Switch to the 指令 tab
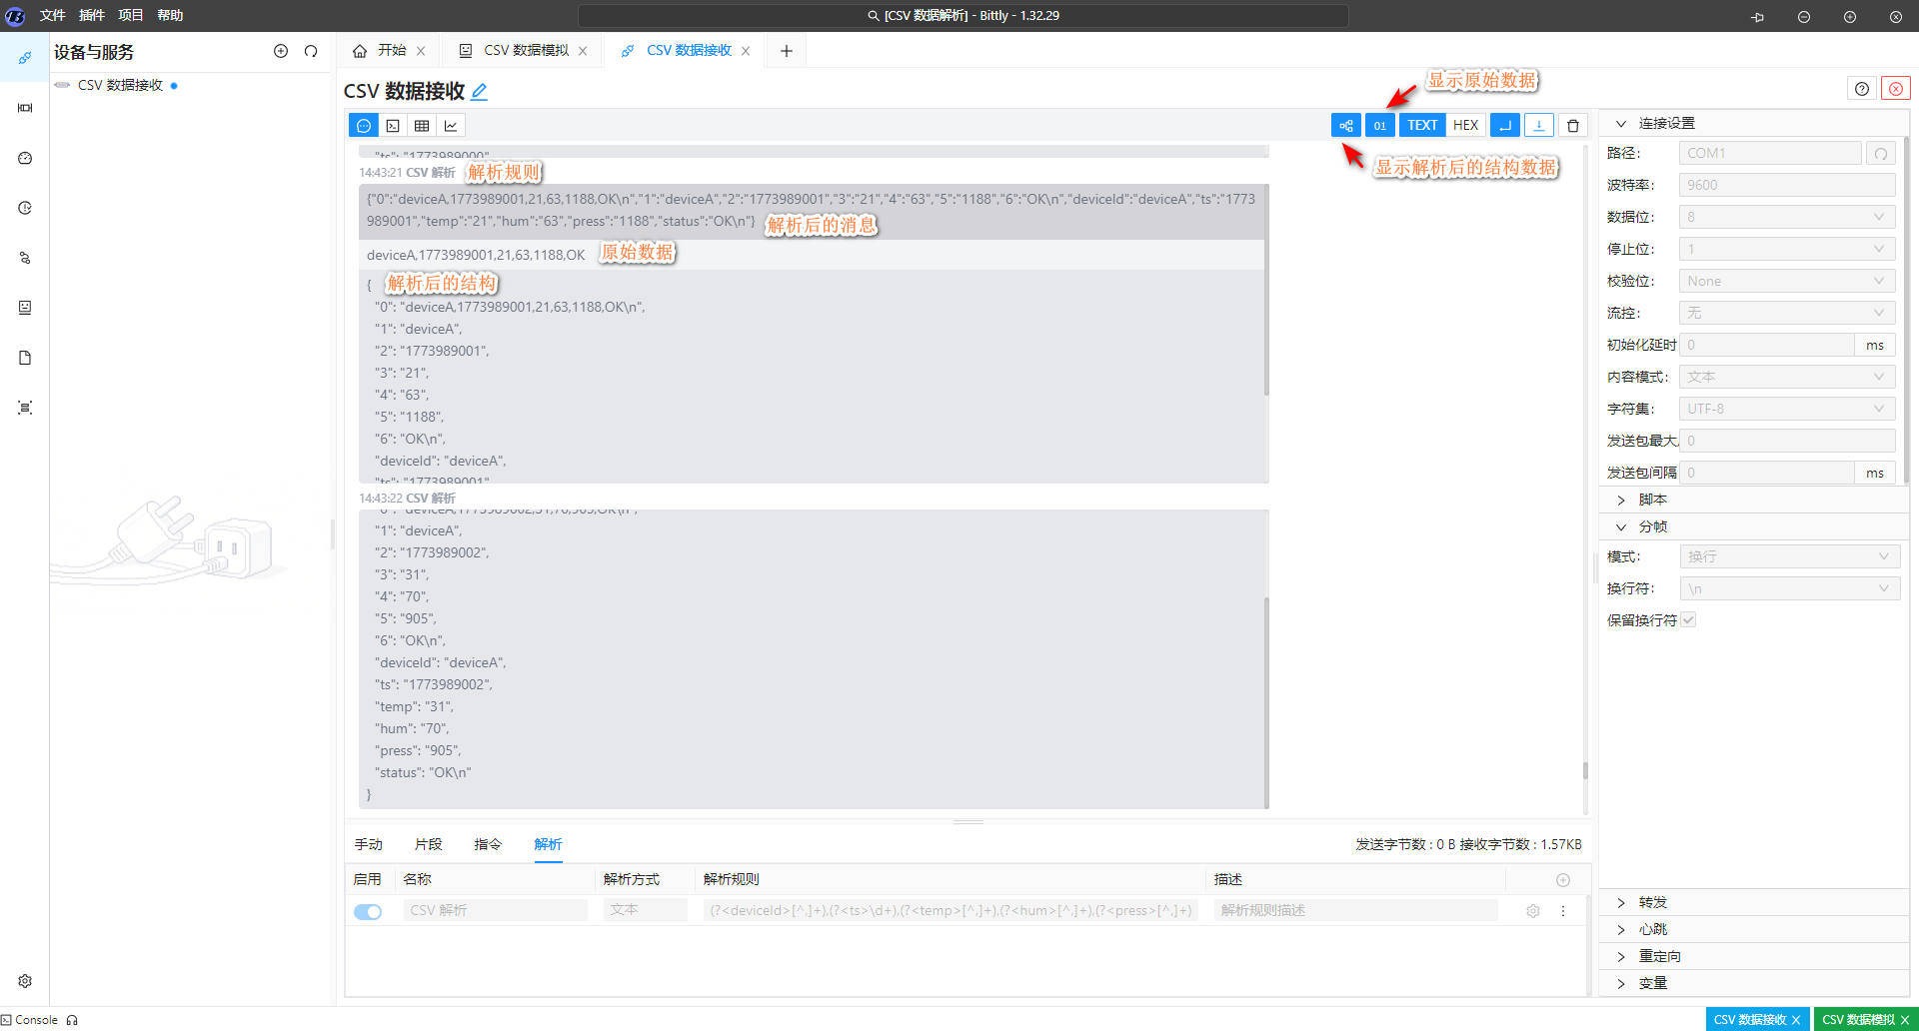 [x=488, y=845]
